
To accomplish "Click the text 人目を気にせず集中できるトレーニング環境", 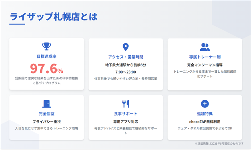I will pyautogui.click(x=47, y=128).
